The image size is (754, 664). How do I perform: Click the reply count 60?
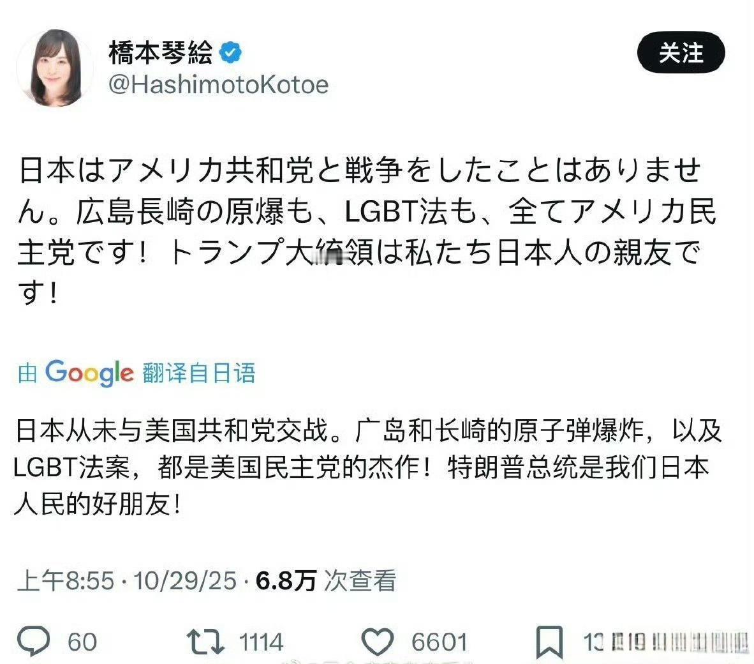[82, 642]
